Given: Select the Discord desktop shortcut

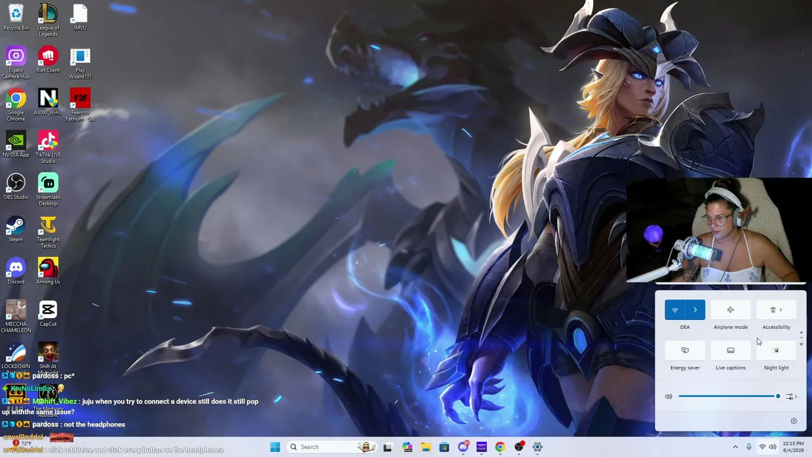Looking at the screenshot, I should click(x=16, y=272).
